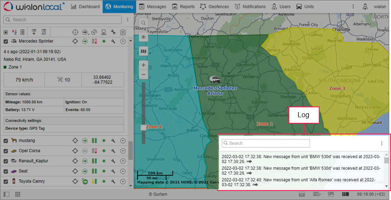Sort the unit list alphabetically (A-Z icon)
The height and width of the screenshot is (200, 391).
[14, 32]
